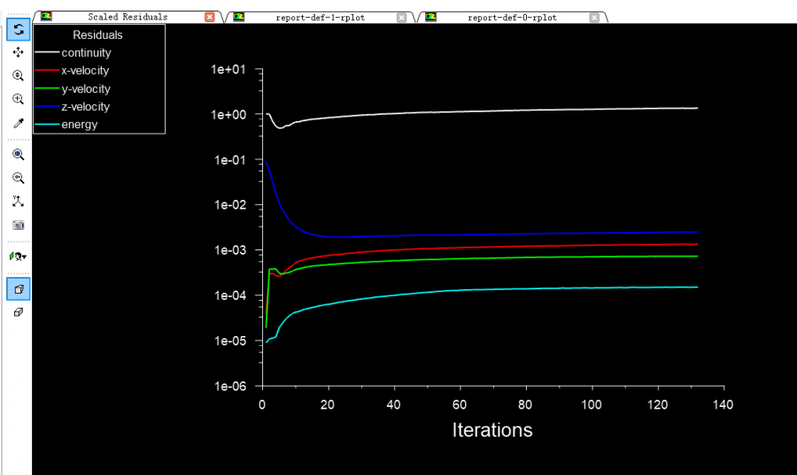797x475 pixels.
Task: Pick the Probe (eyedropper) tool
Action: [x=18, y=123]
